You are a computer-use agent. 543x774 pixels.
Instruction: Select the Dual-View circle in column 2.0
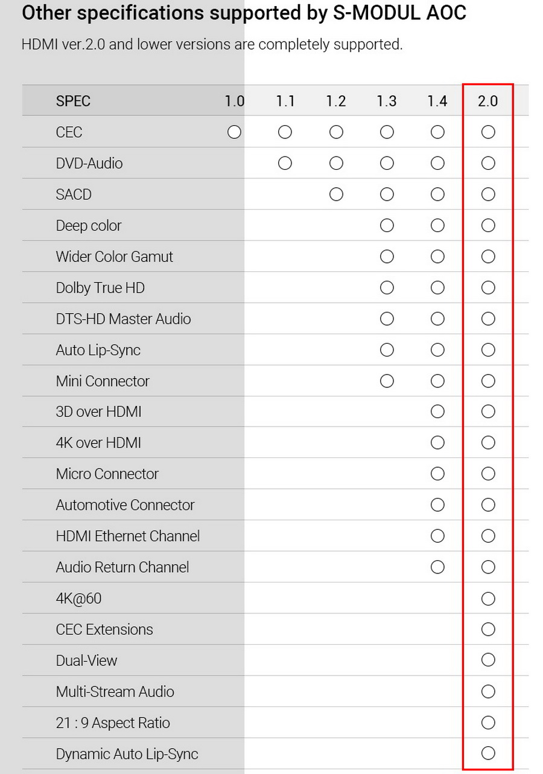(x=488, y=660)
